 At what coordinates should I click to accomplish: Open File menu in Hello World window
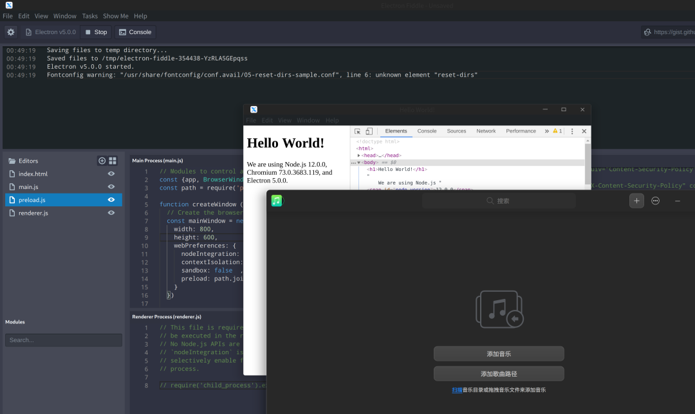coord(251,120)
